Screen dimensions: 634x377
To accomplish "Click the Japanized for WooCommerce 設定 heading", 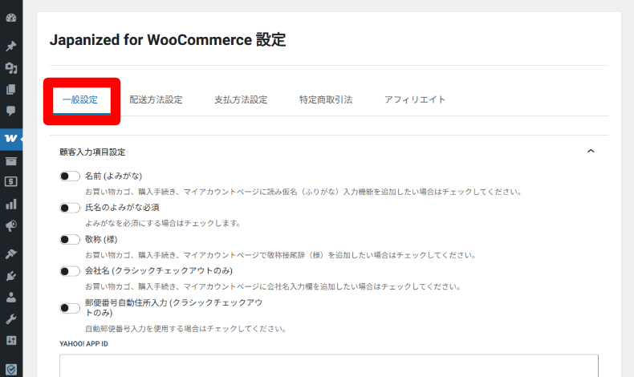I will point(168,40).
